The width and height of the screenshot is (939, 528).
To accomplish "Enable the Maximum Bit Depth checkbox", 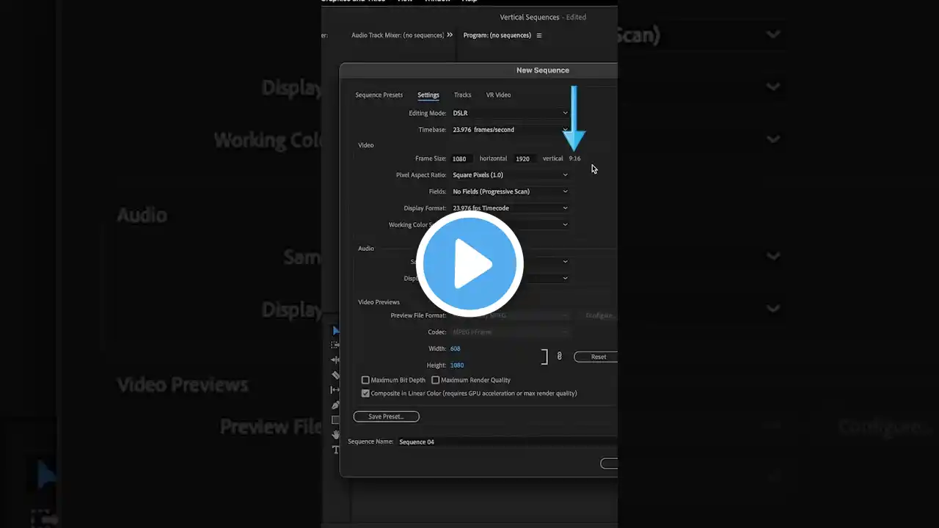I will pyautogui.click(x=365, y=380).
